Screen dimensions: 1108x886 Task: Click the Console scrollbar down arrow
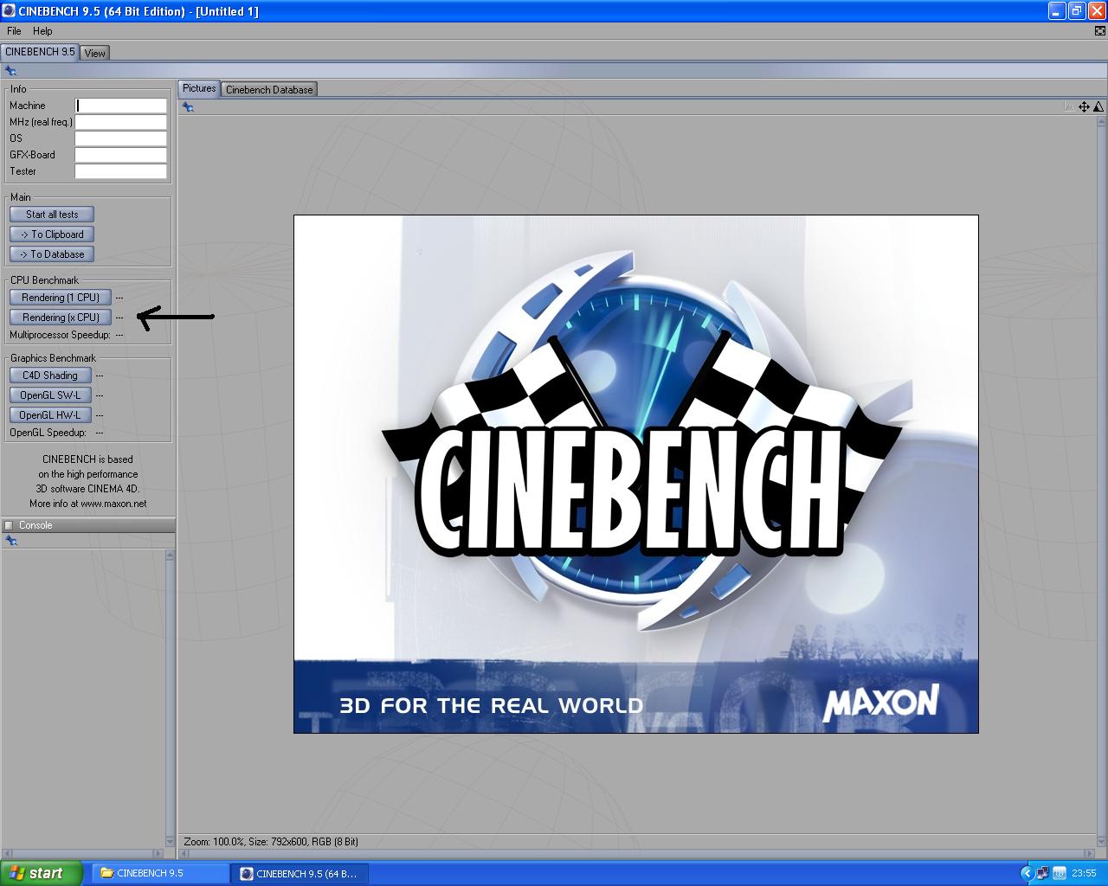pyautogui.click(x=170, y=842)
